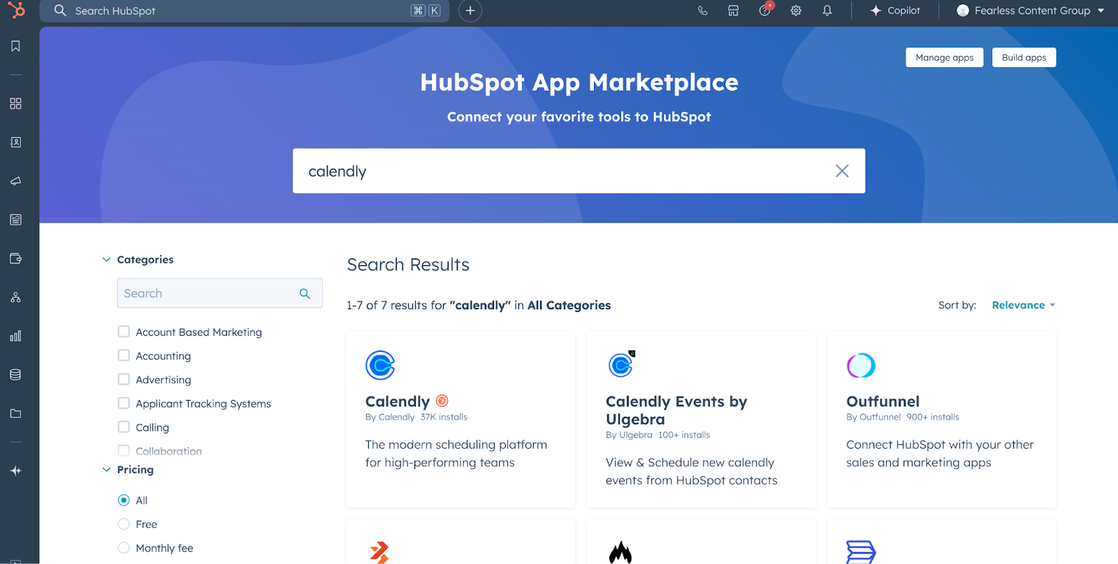
Task: Click the magnifier in global search bar
Action: [60, 10]
